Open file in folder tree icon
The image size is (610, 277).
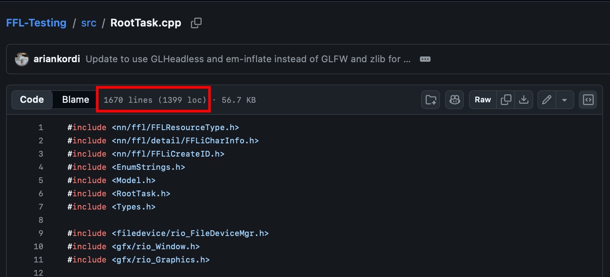(x=431, y=100)
